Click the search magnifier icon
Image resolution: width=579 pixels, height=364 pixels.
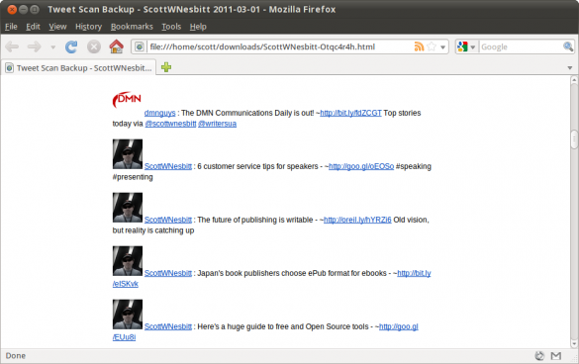click(x=568, y=46)
